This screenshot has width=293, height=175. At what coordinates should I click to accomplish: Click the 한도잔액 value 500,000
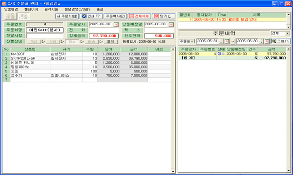159,35
